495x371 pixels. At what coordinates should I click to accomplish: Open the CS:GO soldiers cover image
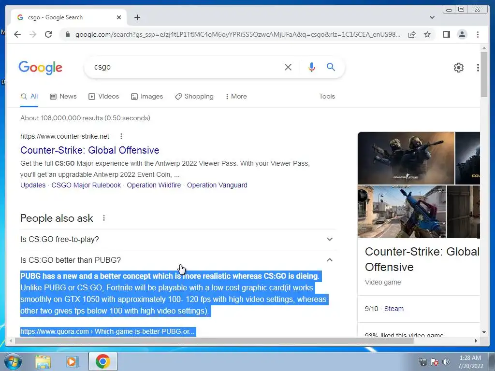coord(406,158)
